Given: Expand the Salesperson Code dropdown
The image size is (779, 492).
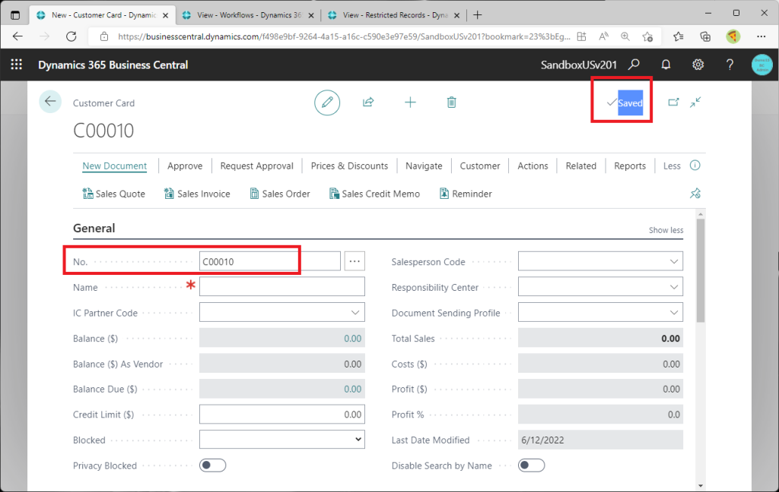Looking at the screenshot, I should (674, 261).
